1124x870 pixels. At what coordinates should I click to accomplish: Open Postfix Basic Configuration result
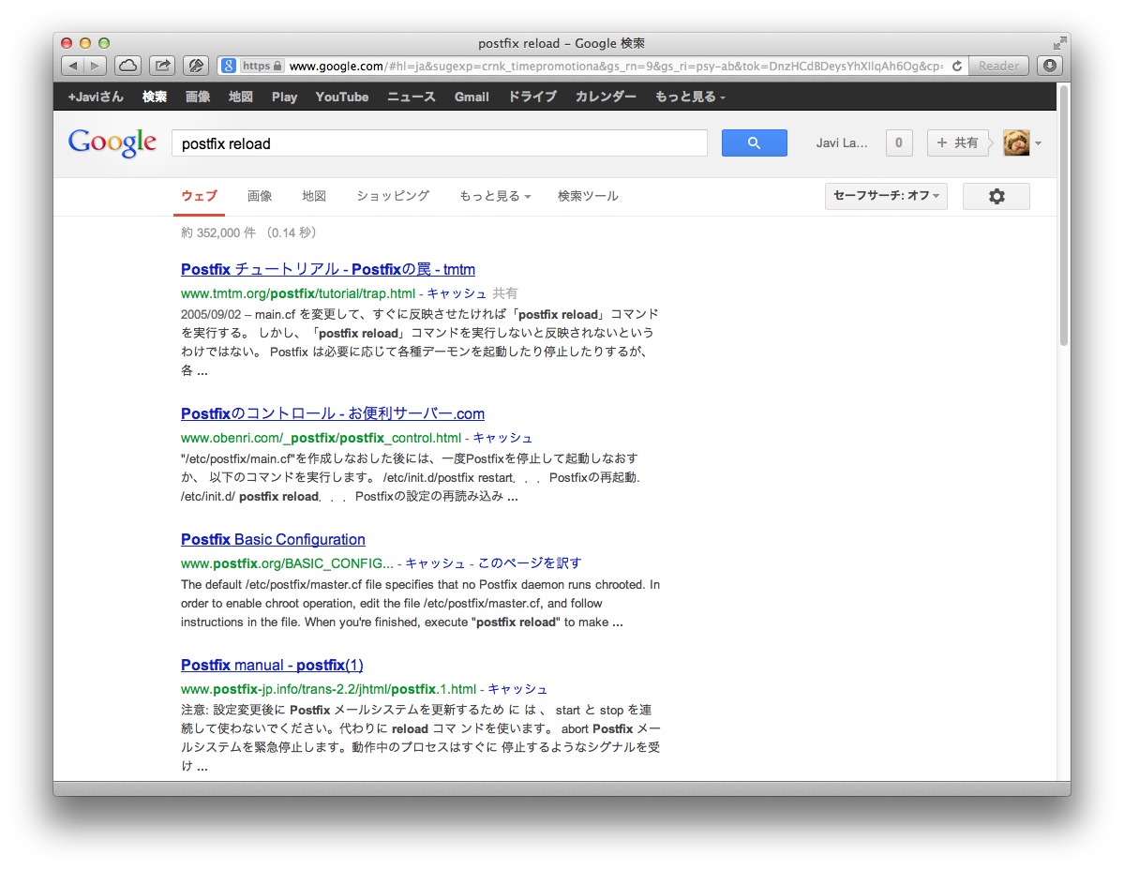[x=273, y=540]
